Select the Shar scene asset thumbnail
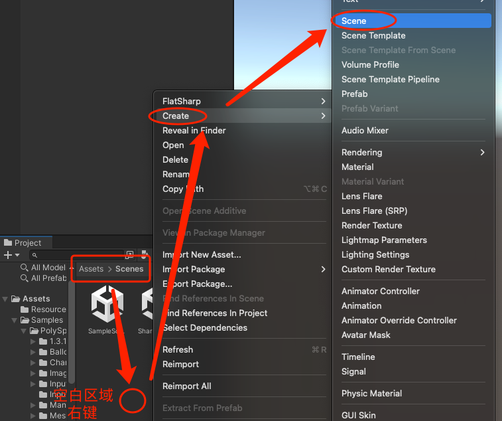 [x=147, y=304]
